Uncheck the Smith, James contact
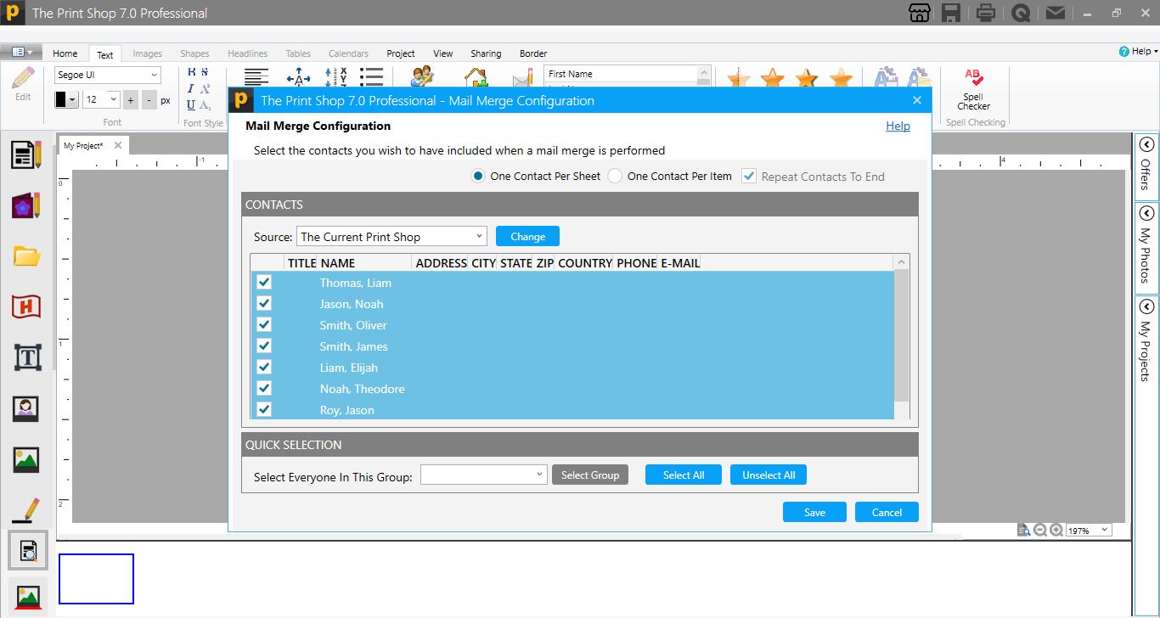This screenshot has width=1160, height=618. (x=264, y=346)
